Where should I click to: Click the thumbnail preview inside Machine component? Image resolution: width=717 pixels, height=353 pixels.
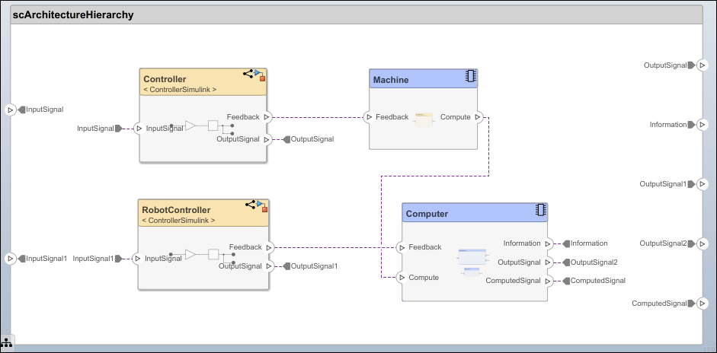424,119
